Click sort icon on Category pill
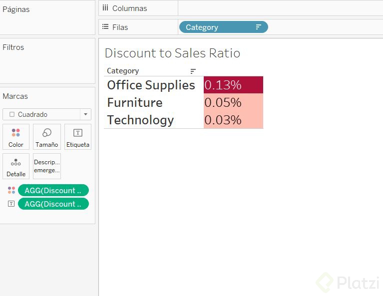The height and width of the screenshot is (296, 383). (259, 27)
